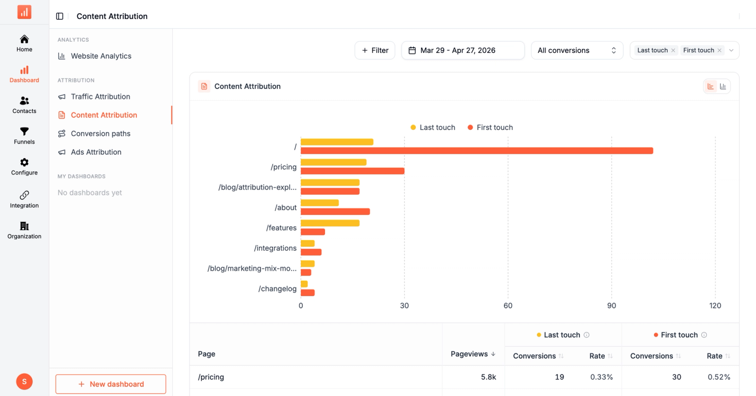The image size is (756, 396).
Task: Click the /blog/attribution-expl... chart label
Action: coord(258,187)
